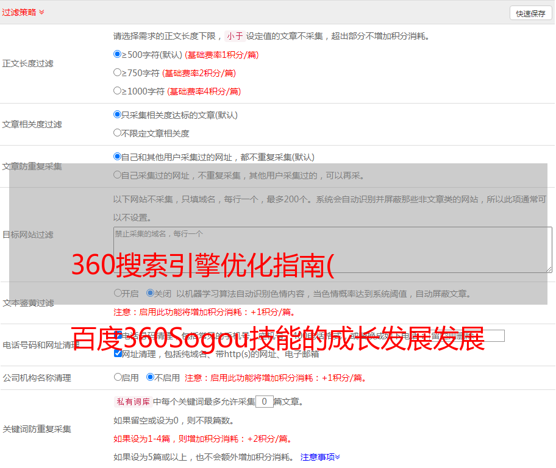This screenshot has height=468, width=556.
Task: Click the 小于 highlighted tag
Action: tap(235, 36)
